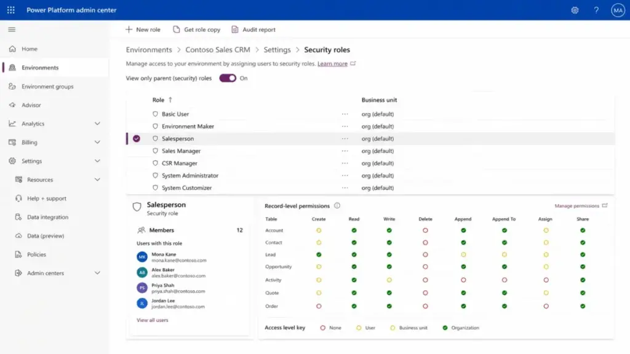
Task: Go to Settings breadcrumb
Action: 277,50
